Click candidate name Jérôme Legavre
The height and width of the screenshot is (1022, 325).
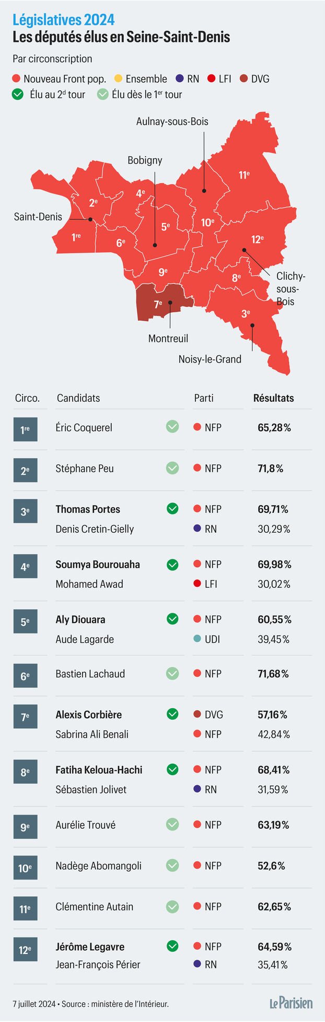point(90,947)
